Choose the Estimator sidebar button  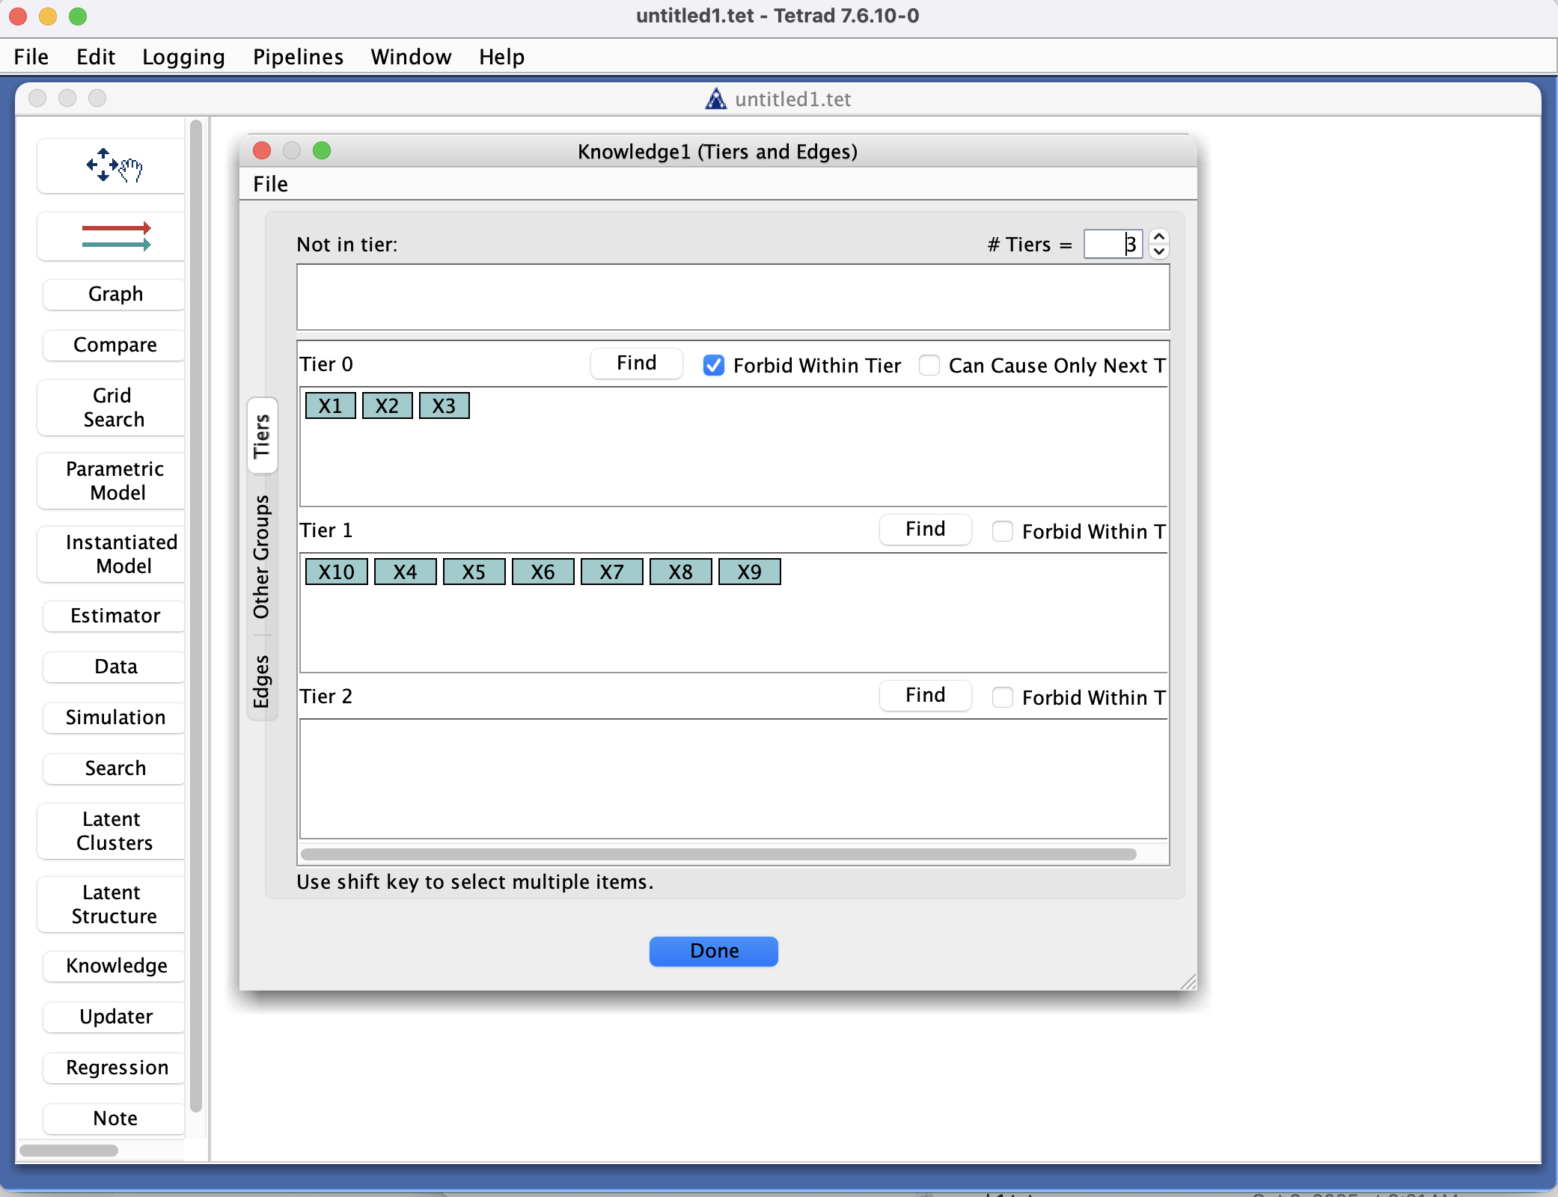(x=114, y=616)
